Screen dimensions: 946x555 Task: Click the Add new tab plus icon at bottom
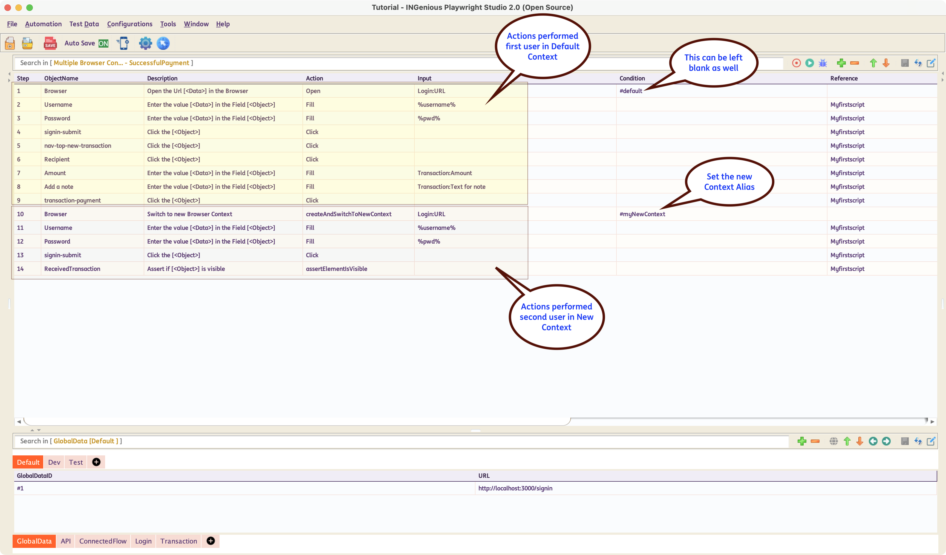pyautogui.click(x=211, y=540)
